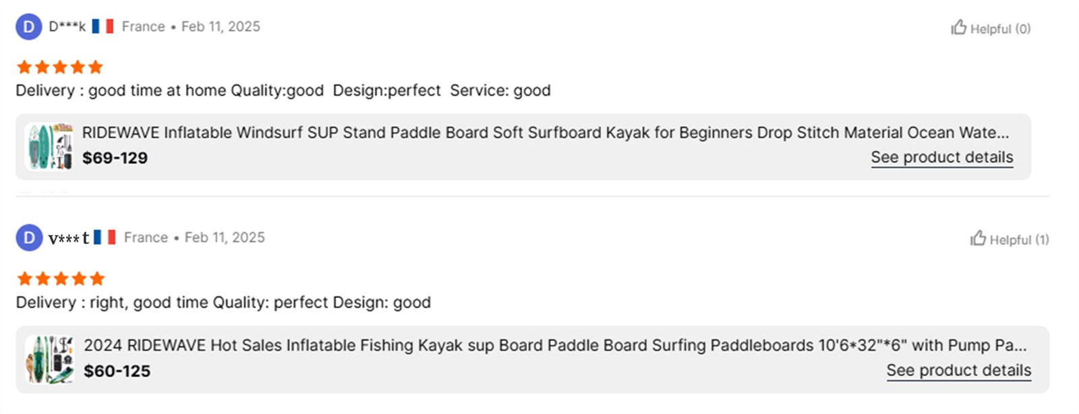Click the star rating on D***k's review

59,67
